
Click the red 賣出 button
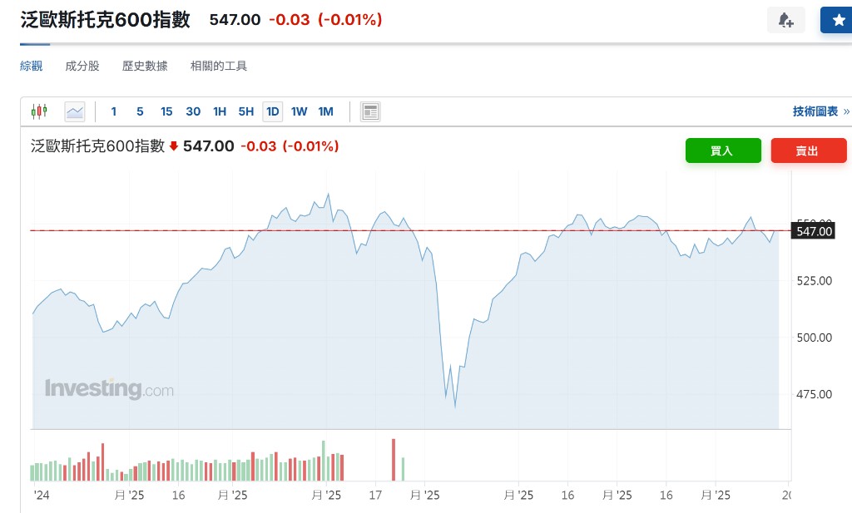point(809,150)
